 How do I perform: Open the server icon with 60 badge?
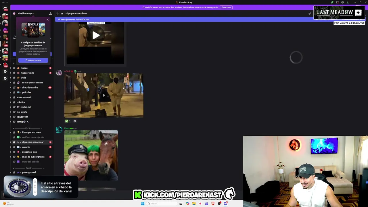(5, 23)
